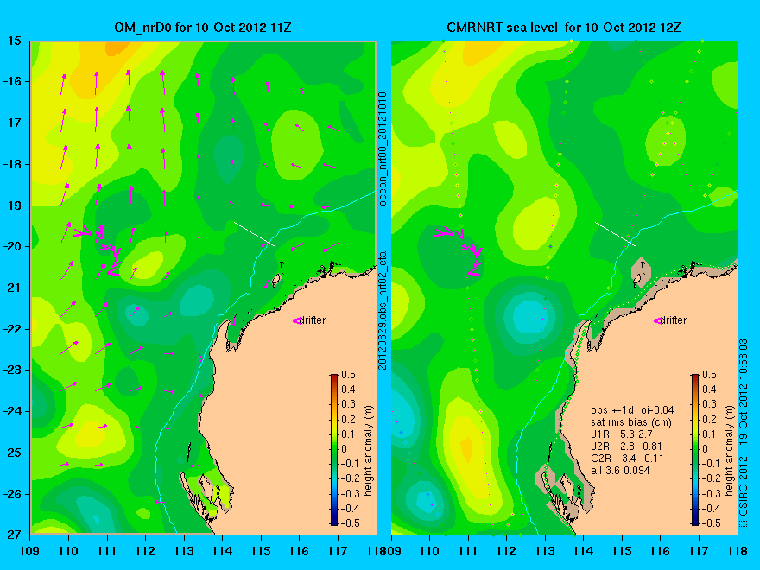Click longitude label "113" under CMRNRT map

[x=545, y=551]
